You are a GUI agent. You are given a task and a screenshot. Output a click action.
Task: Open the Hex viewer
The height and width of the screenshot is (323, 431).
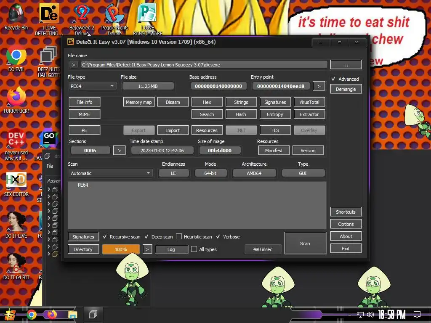click(207, 102)
